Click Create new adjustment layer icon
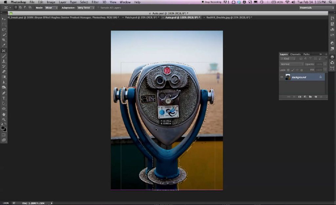This screenshot has height=205, width=336. (305, 97)
